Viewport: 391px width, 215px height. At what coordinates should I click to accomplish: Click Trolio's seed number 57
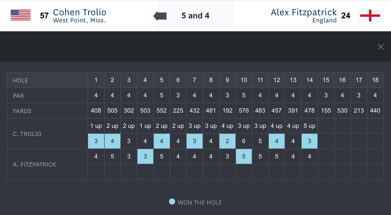tap(44, 16)
